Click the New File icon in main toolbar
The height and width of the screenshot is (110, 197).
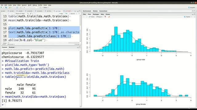[x=1, y=8]
